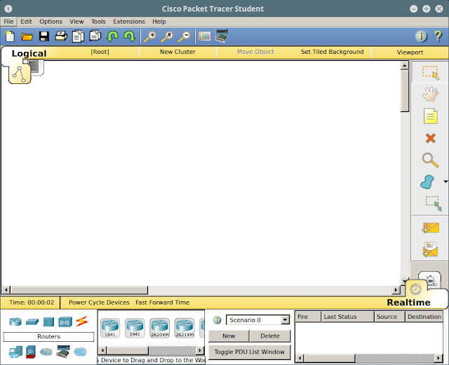Zoom in with magnifier plus icon

[x=149, y=36]
